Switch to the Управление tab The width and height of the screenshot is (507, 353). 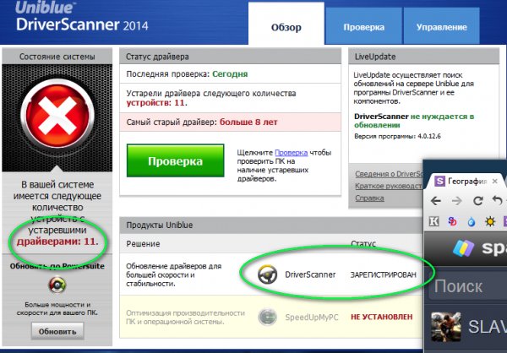click(441, 26)
